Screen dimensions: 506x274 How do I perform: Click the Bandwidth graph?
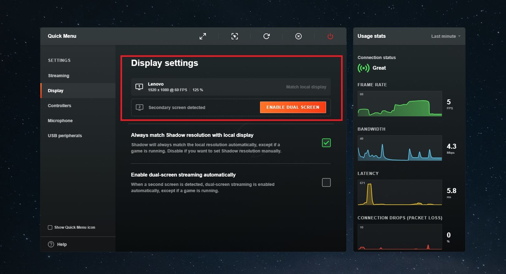400,148
